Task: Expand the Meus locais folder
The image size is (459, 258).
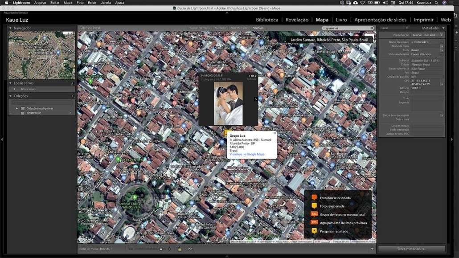Action: point(15,89)
